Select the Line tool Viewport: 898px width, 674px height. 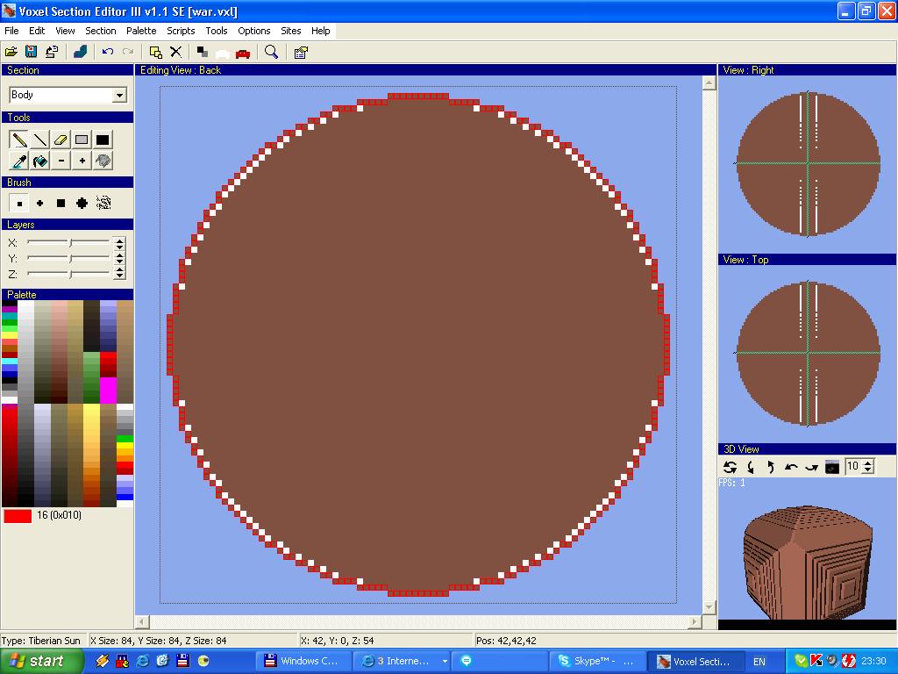(x=40, y=140)
